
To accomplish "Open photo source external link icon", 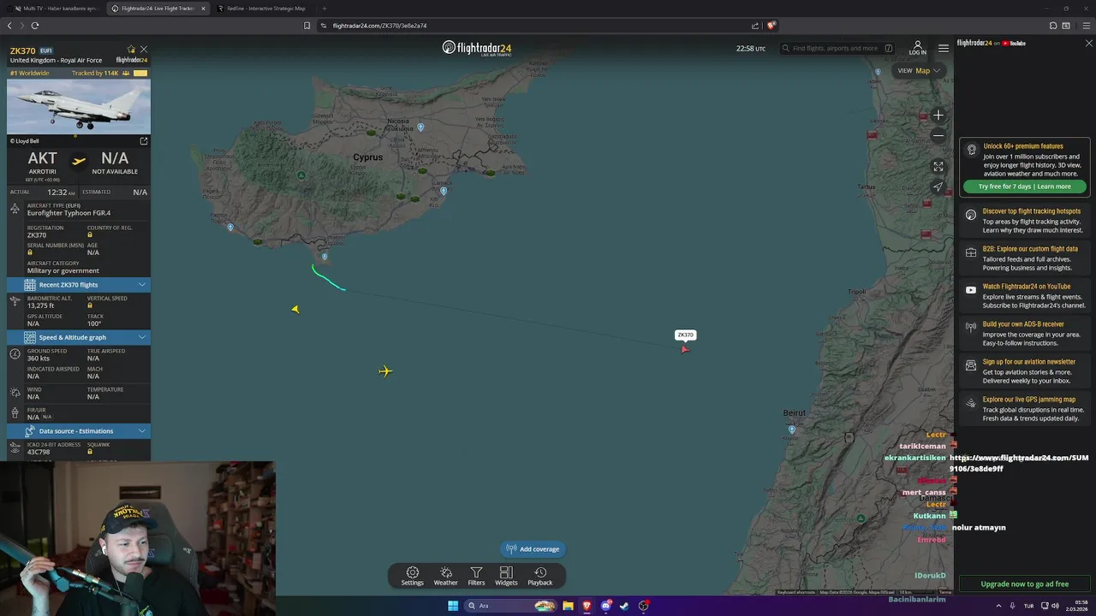I will (144, 141).
